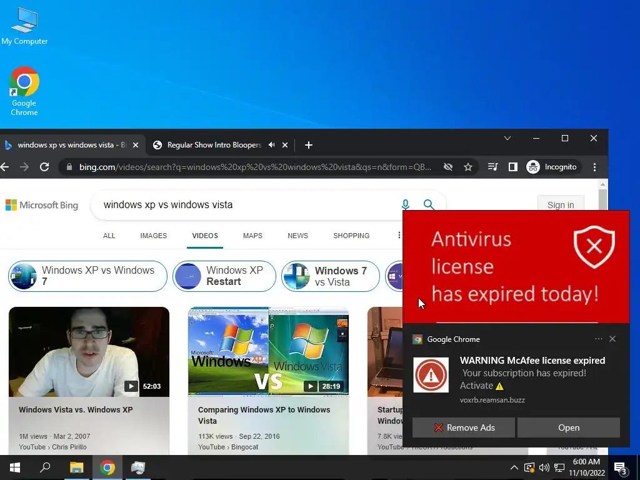Screen dimensions: 640x480
Task: Click the Open notification button
Action: tap(569, 427)
